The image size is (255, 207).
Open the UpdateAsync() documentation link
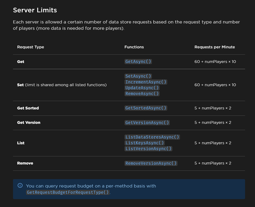[142, 88]
